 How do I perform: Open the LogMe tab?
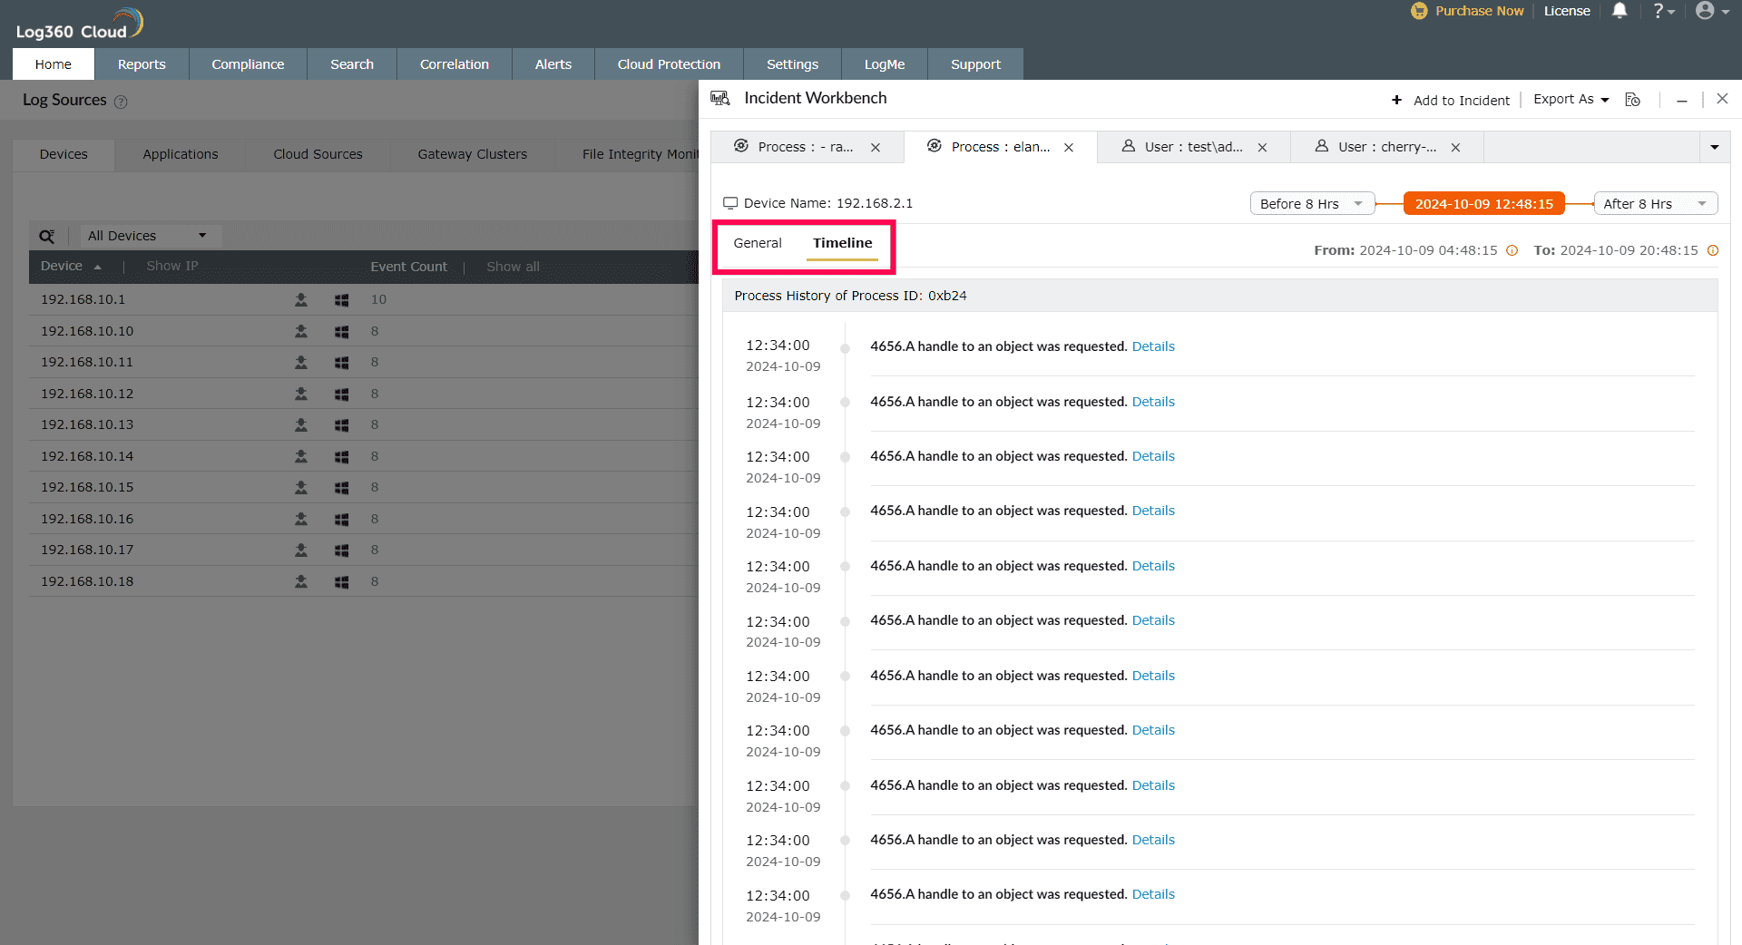click(x=885, y=64)
